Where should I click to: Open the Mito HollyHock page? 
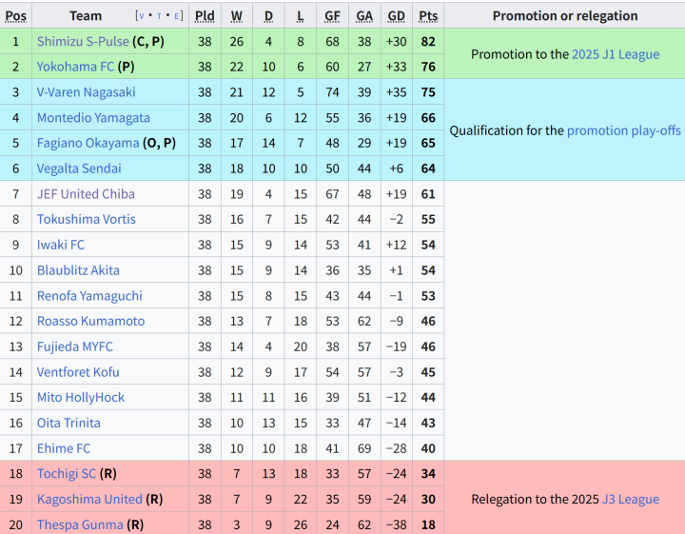81,397
